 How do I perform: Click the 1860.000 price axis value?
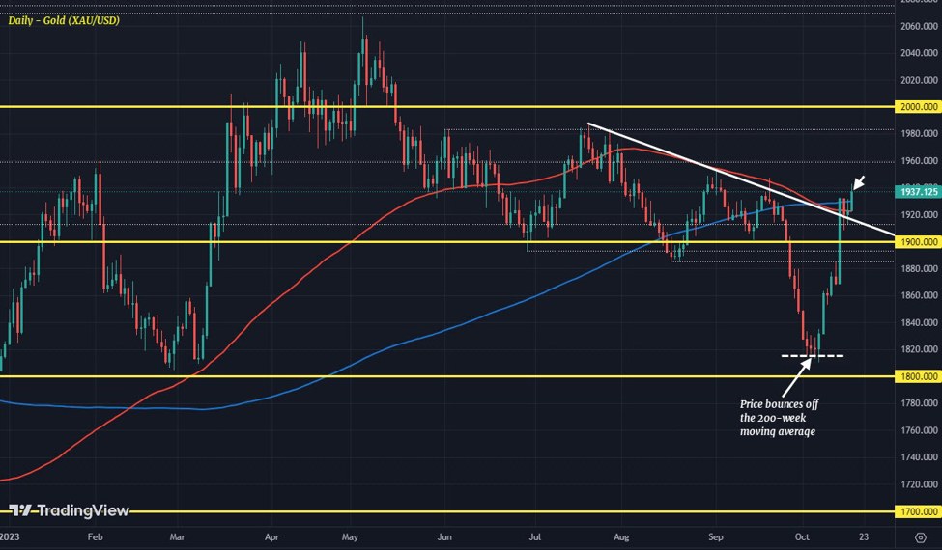919,295
